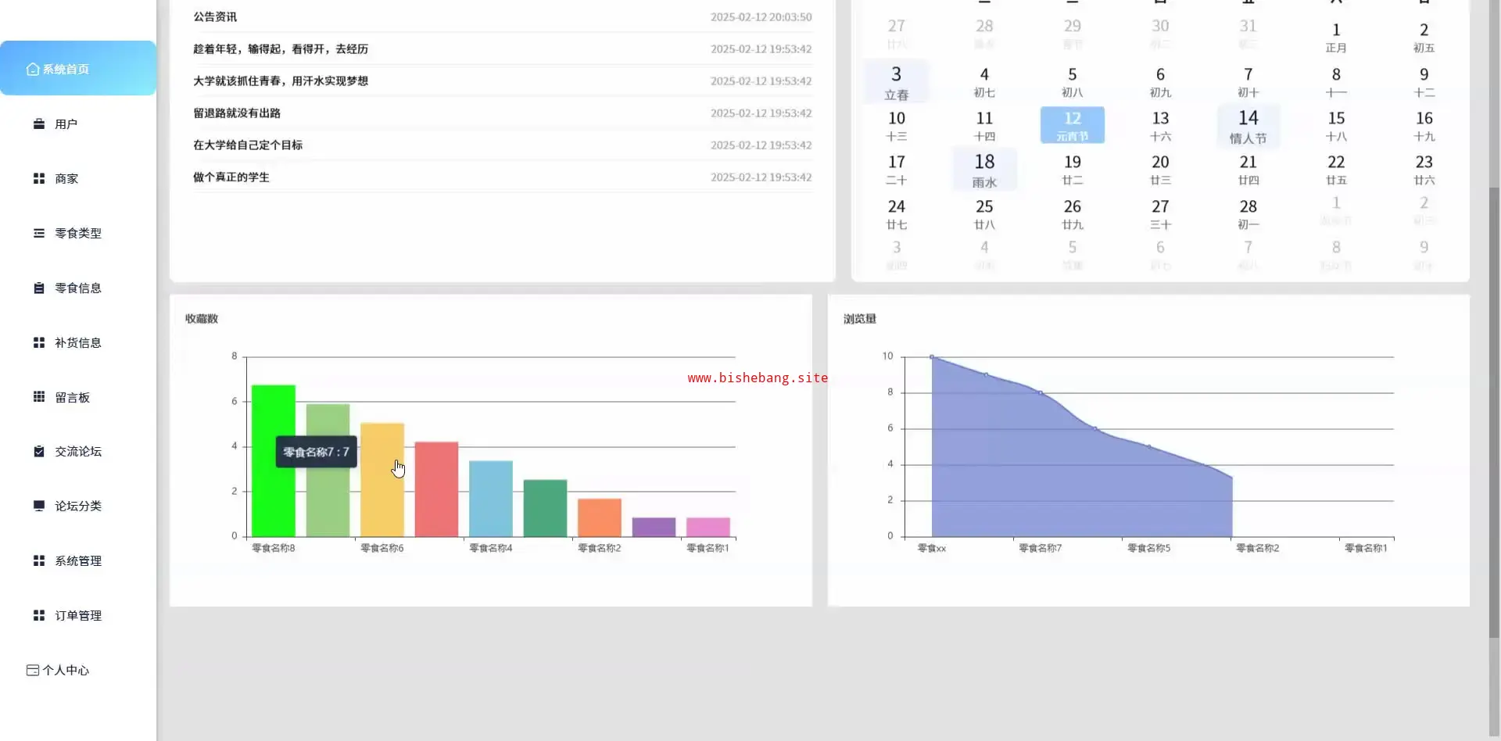This screenshot has width=1501, height=741.
Task: Click the table icon next to 留言板
Action: [39, 397]
